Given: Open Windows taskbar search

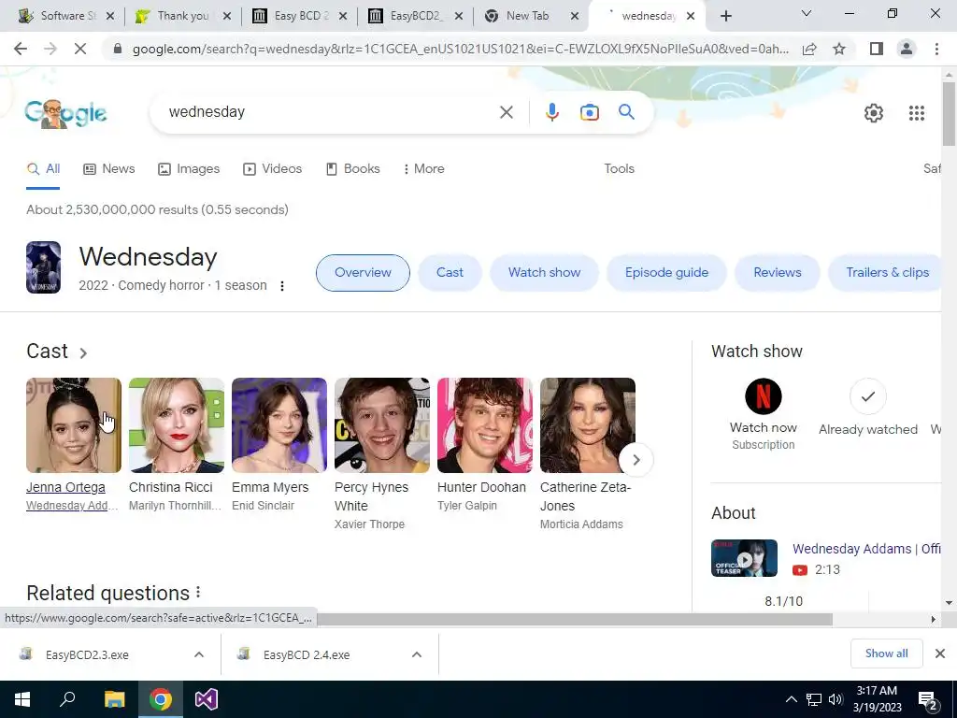Looking at the screenshot, I should (x=67, y=699).
